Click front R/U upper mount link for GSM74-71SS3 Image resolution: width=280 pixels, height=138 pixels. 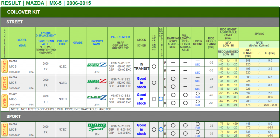[x=198, y=128]
